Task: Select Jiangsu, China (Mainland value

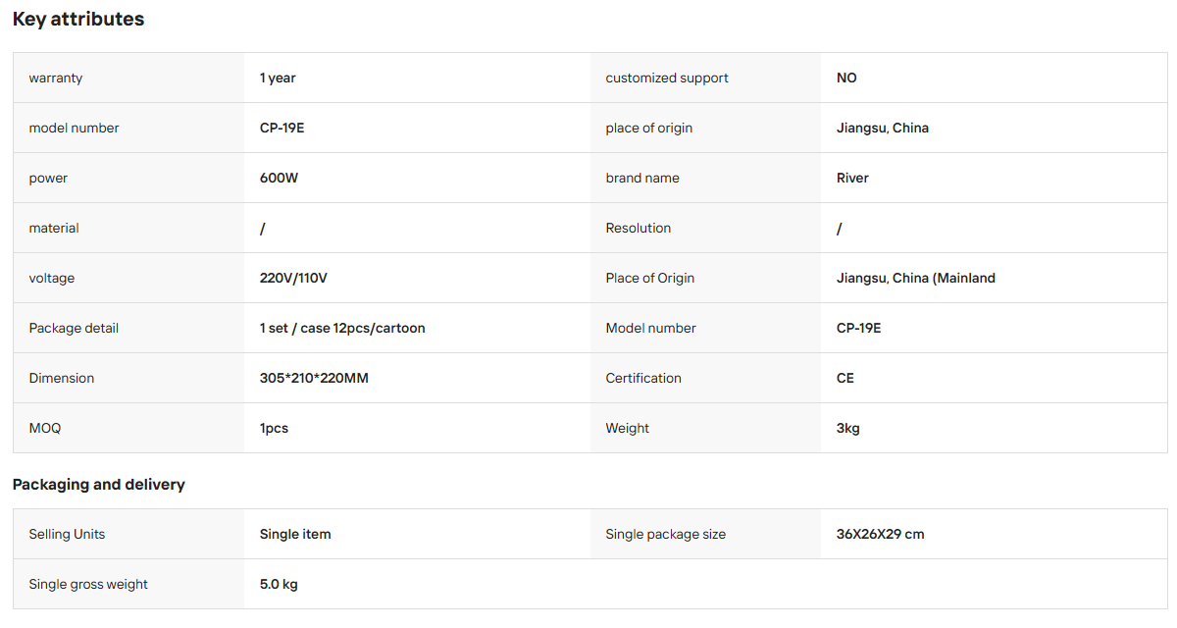Action: tap(916, 278)
